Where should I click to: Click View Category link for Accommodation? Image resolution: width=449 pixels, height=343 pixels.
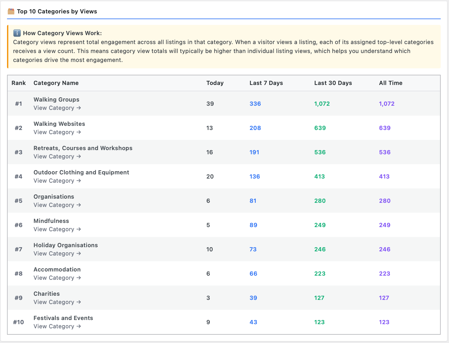click(x=57, y=278)
